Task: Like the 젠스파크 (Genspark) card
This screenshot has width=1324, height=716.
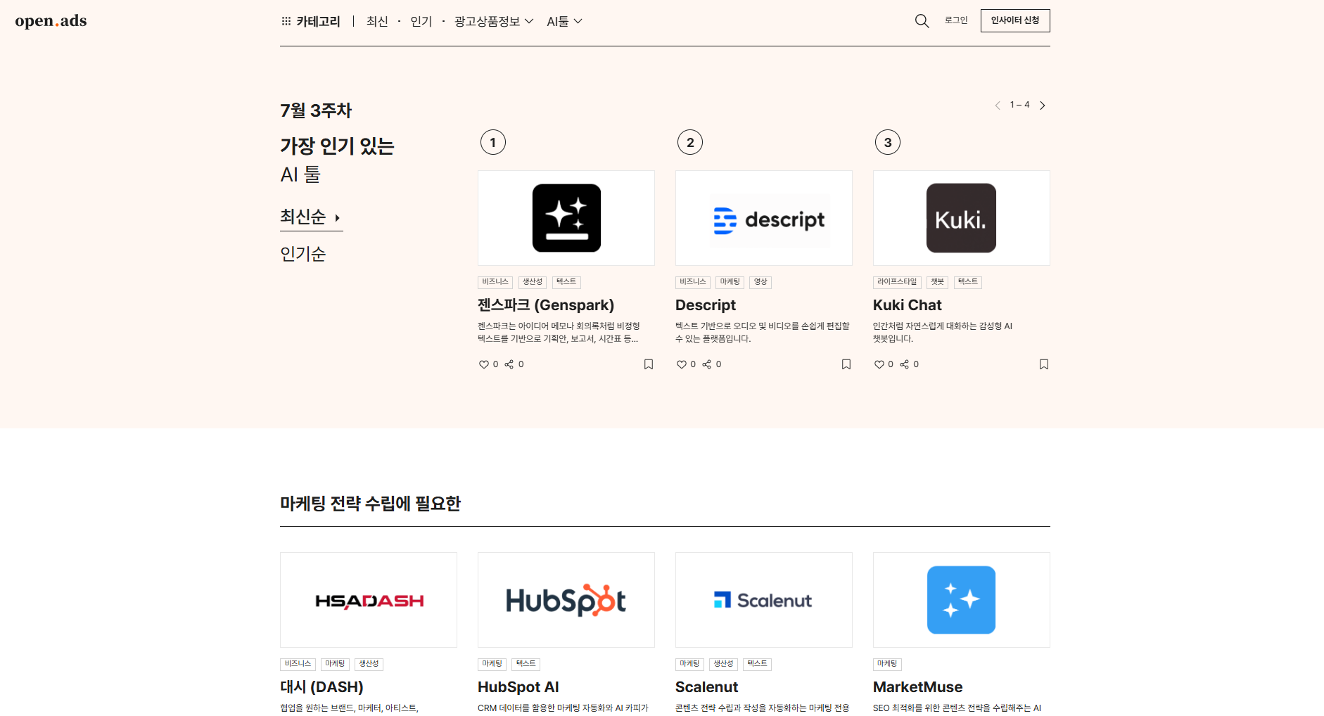Action: tap(484, 364)
